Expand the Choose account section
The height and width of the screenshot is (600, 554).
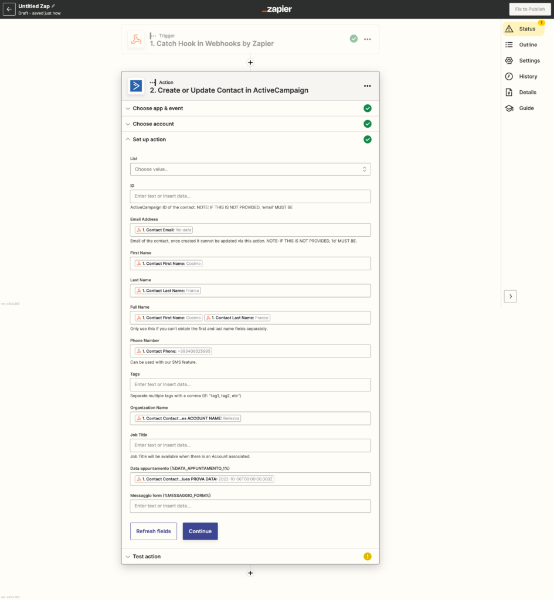coord(153,124)
